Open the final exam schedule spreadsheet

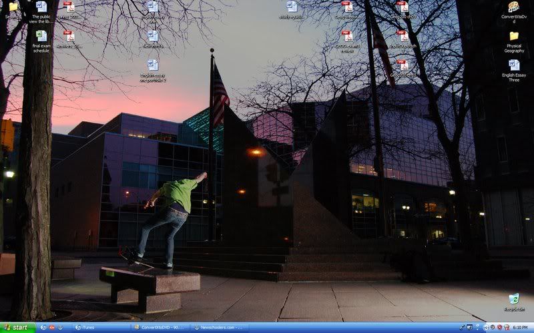coord(41,35)
